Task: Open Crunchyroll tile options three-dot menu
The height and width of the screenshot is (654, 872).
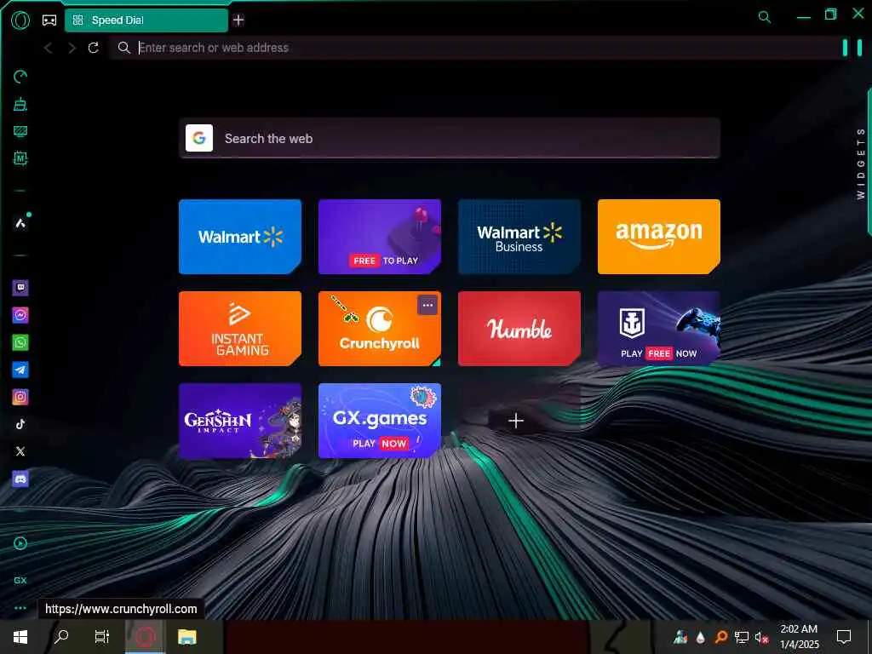Action: click(427, 306)
